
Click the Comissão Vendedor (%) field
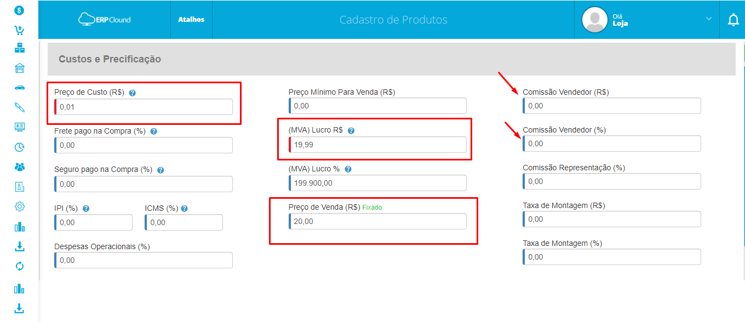[x=612, y=143]
